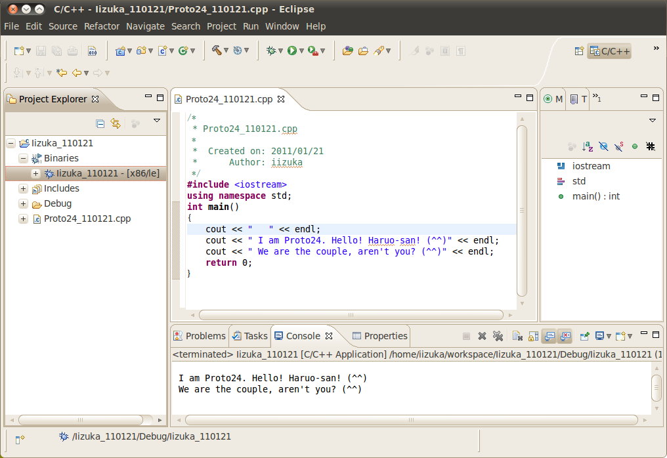Screen dimensions: 667x458
Task: Switch to the Properties tab
Action: coord(380,336)
